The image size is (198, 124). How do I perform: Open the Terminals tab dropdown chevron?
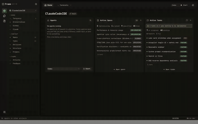pos(71,5)
